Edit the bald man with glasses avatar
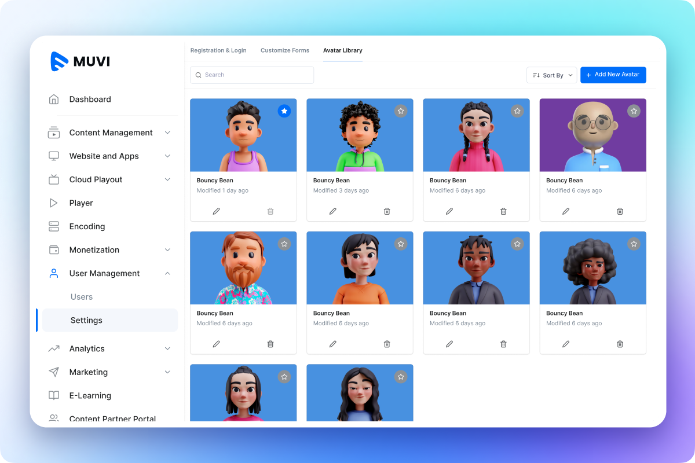 (x=566, y=211)
